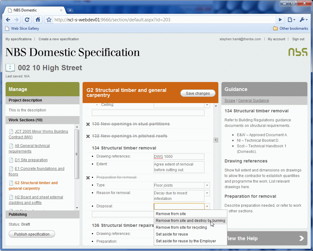Expand the Reason for removal dropdown arrow
313x251 pixels.
click(207, 193)
